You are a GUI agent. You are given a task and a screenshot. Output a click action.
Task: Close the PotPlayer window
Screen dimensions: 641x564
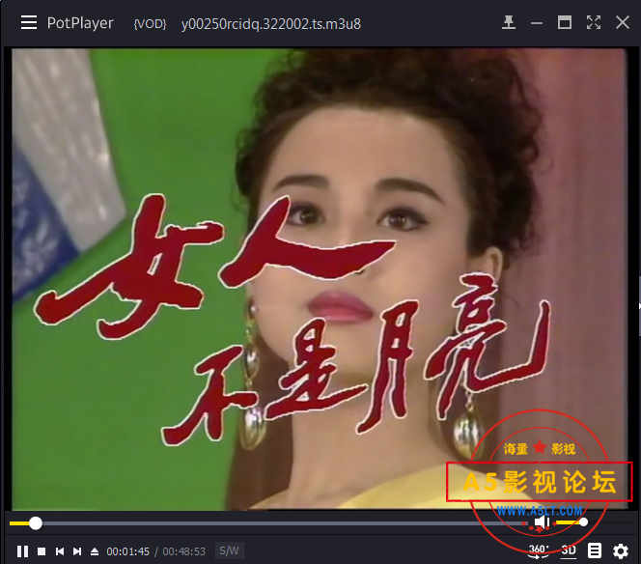click(x=623, y=22)
